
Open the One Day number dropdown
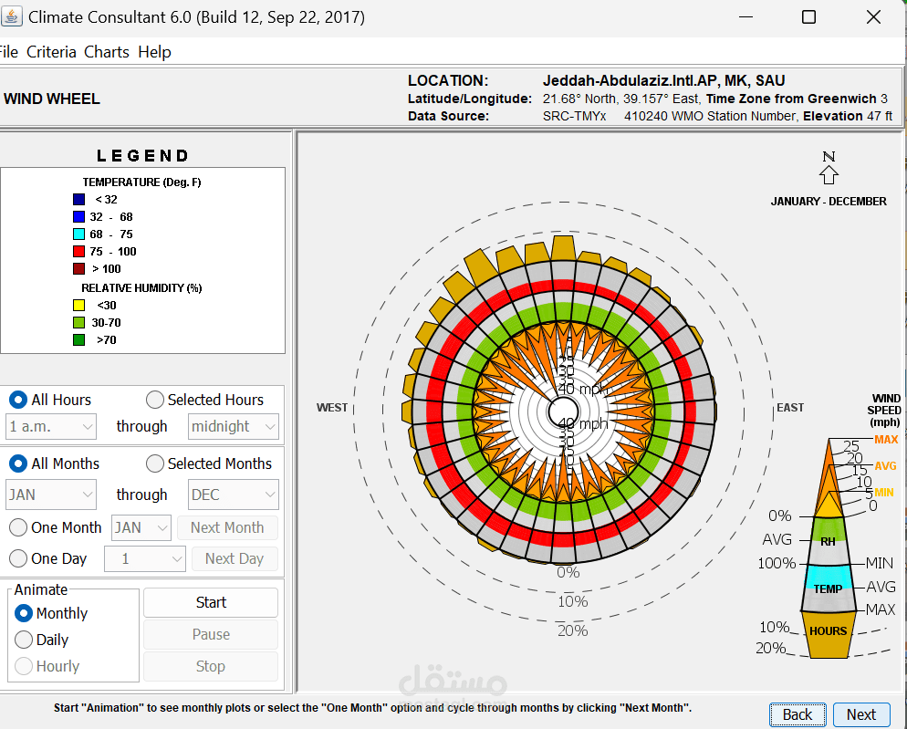click(144, 559)
